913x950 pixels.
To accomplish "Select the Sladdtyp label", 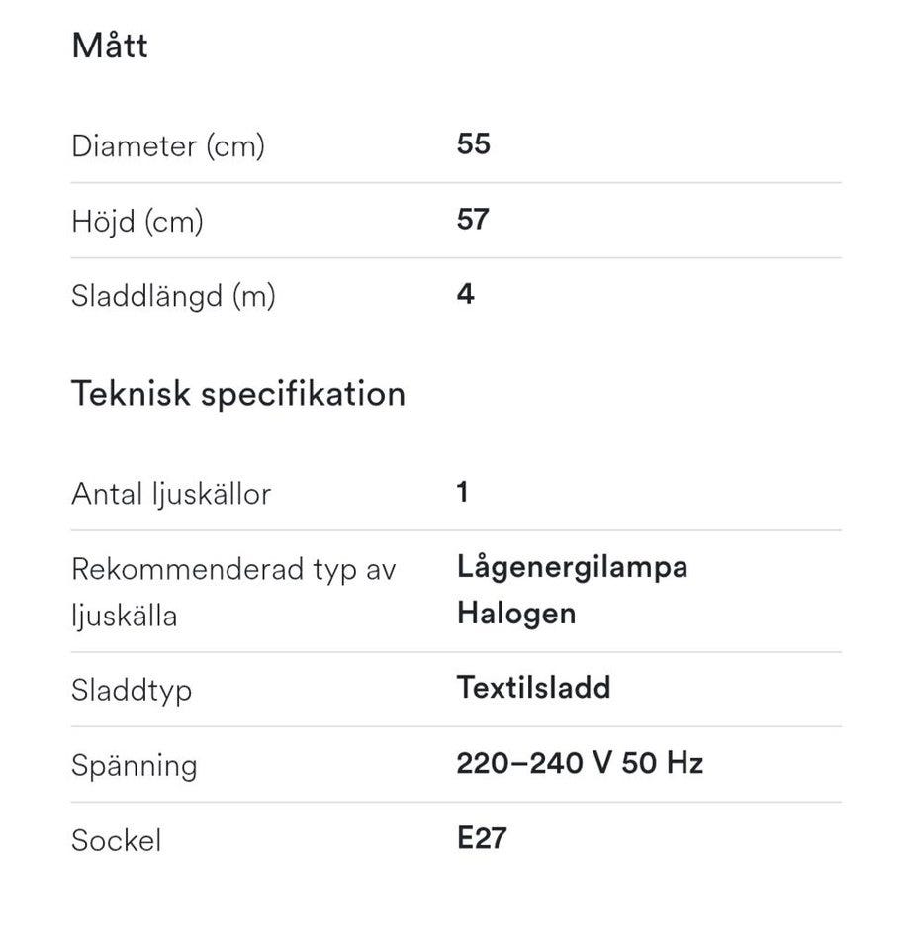I will [x=132, y=690].
